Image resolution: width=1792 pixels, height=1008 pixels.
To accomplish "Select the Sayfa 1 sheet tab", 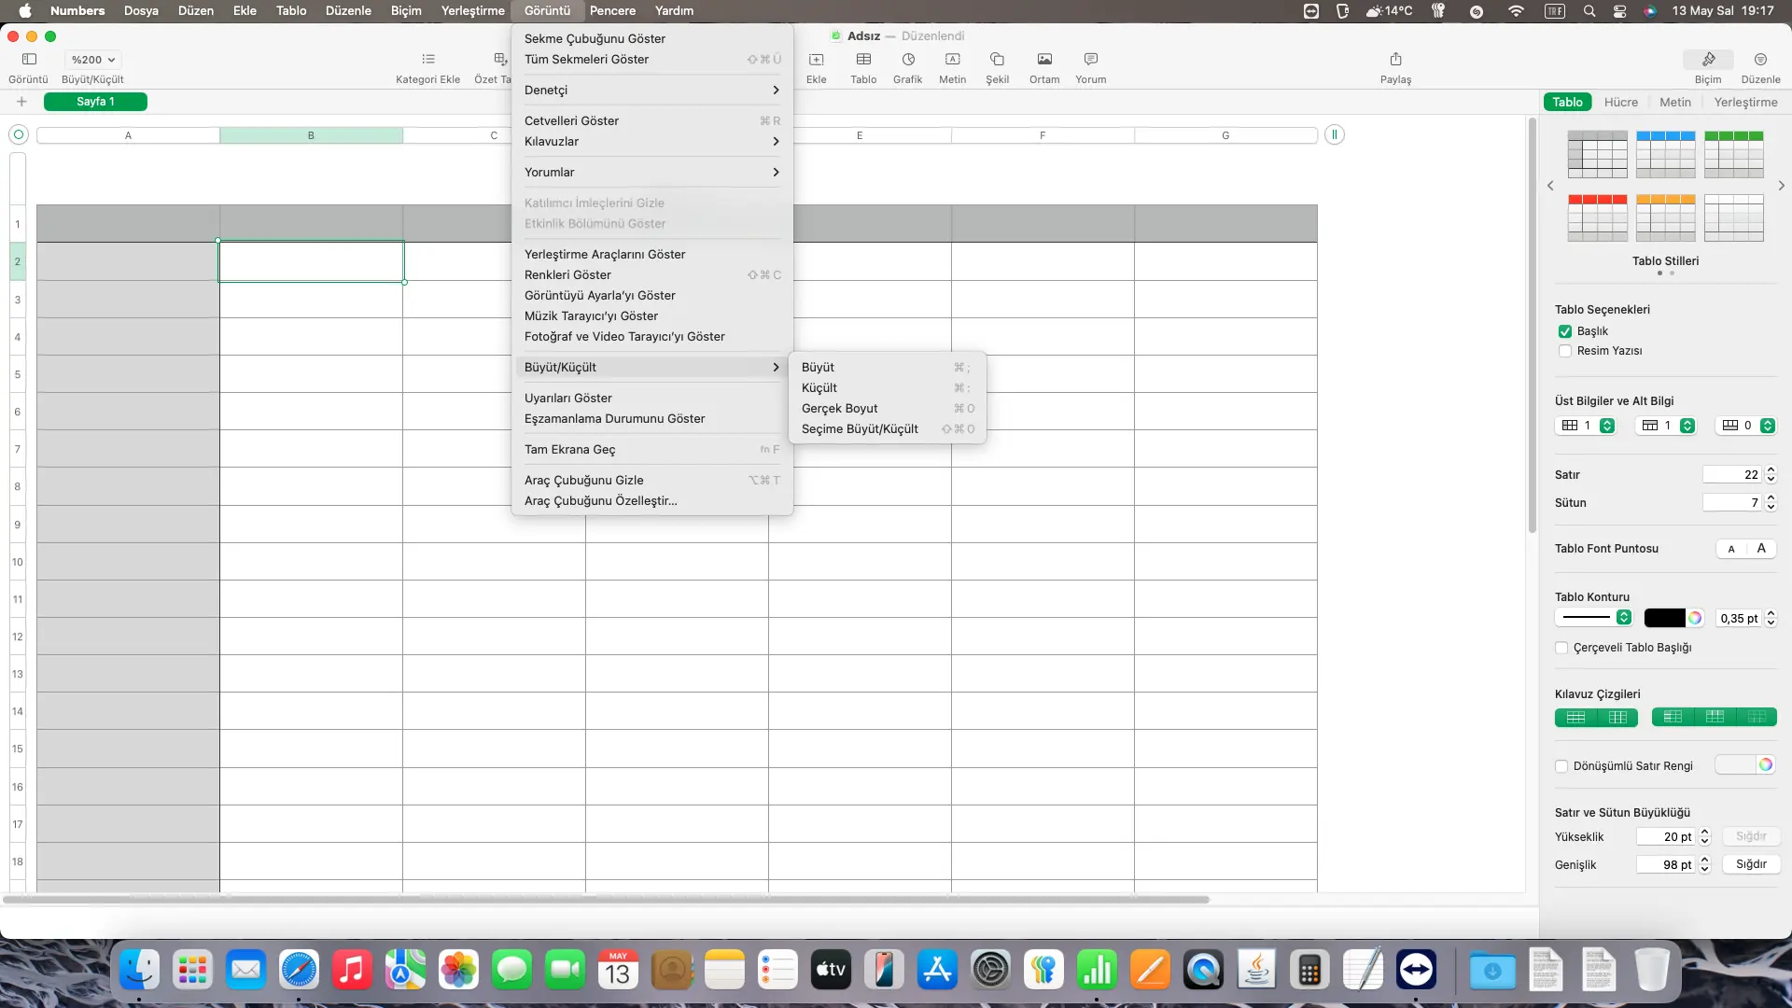I will point(95,102).
